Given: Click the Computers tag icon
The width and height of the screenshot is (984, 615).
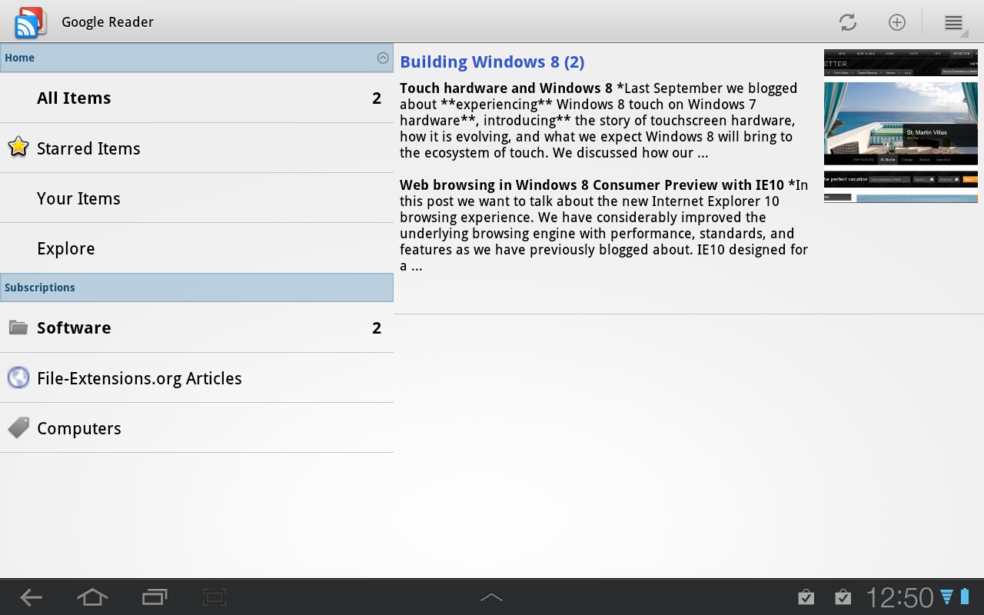Looking at the screenshot, I should tap(18, 428).
